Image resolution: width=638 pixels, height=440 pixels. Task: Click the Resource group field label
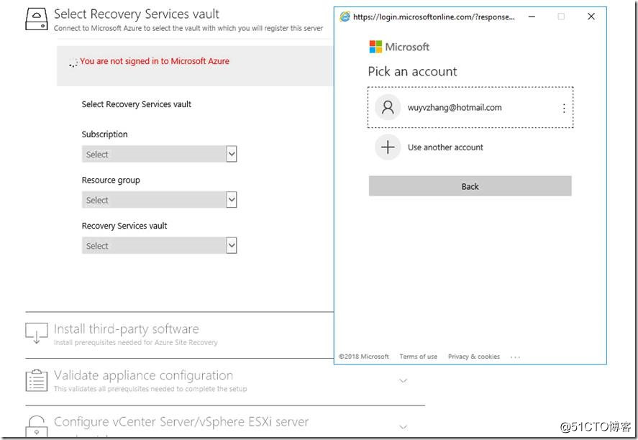pos(111,180)
